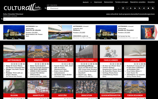Viewport: 158px width, 99px height.
Task: Click the play icon in top toolbar
Action: (135, 8)
